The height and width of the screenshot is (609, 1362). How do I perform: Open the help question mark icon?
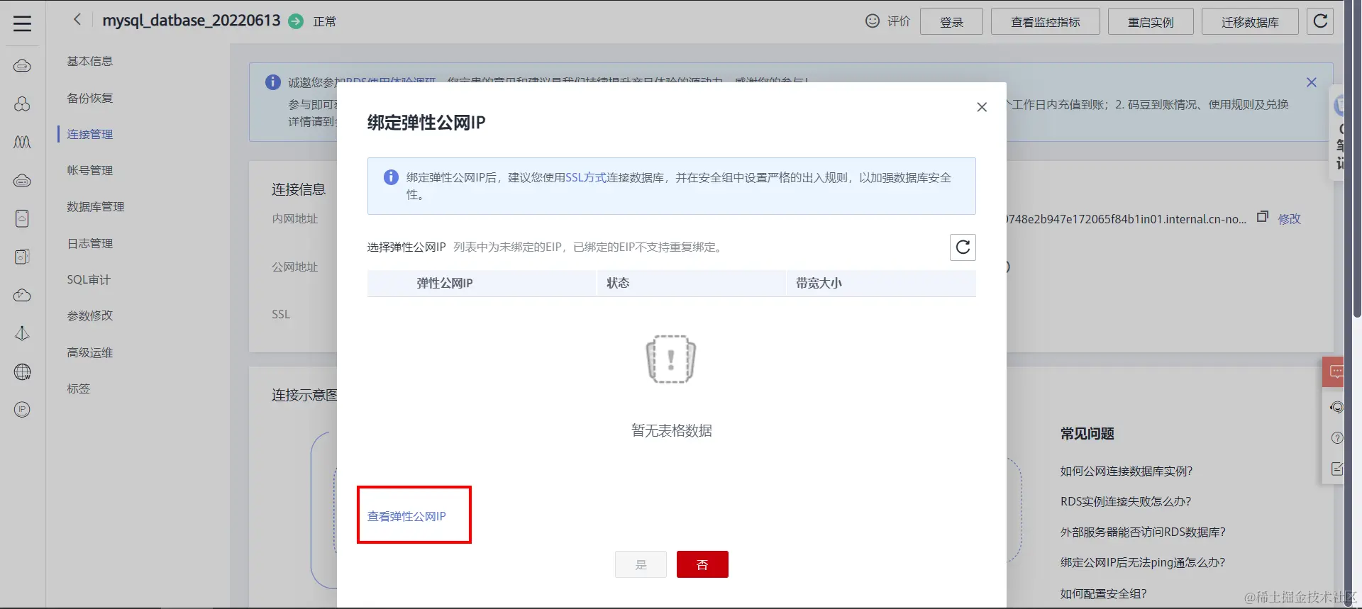pos(1336,438)
